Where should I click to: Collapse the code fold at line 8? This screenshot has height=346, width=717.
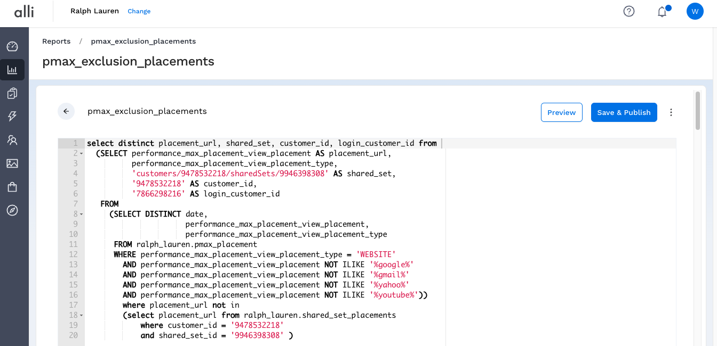81,215
